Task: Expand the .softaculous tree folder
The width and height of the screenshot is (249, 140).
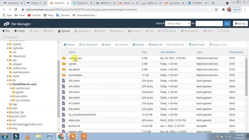Action: 8,68
